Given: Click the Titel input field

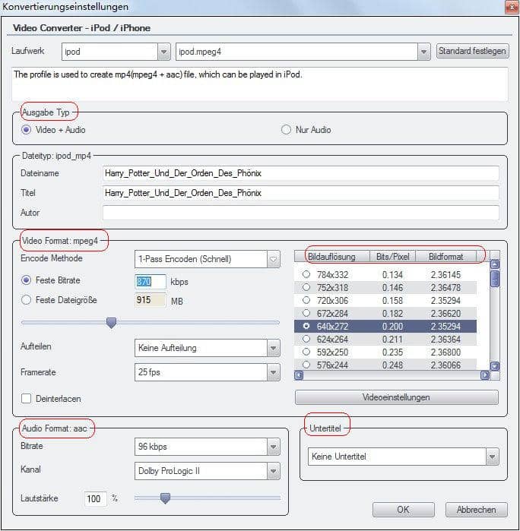Looking at the screenshot, I should pos(301,193).
